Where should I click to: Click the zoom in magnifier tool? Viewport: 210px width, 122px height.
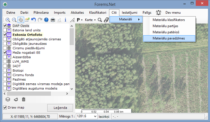8,20
